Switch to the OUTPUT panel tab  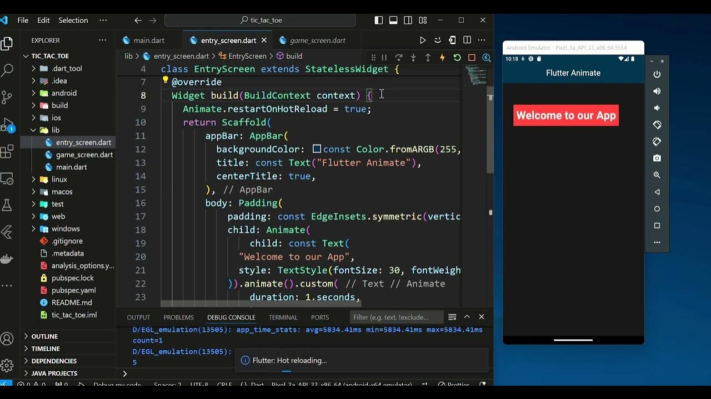tap(138, 318)
